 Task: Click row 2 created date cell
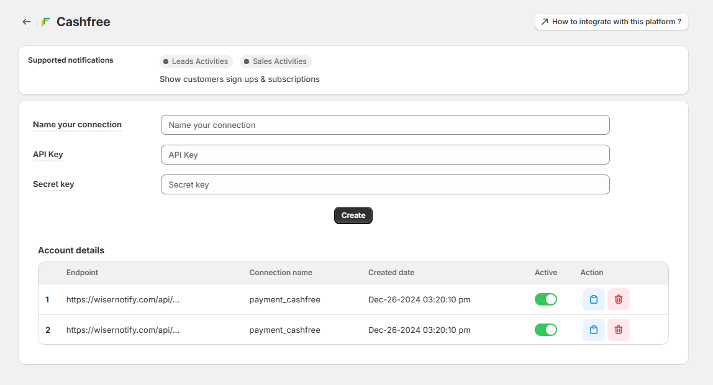coord(419,330)
